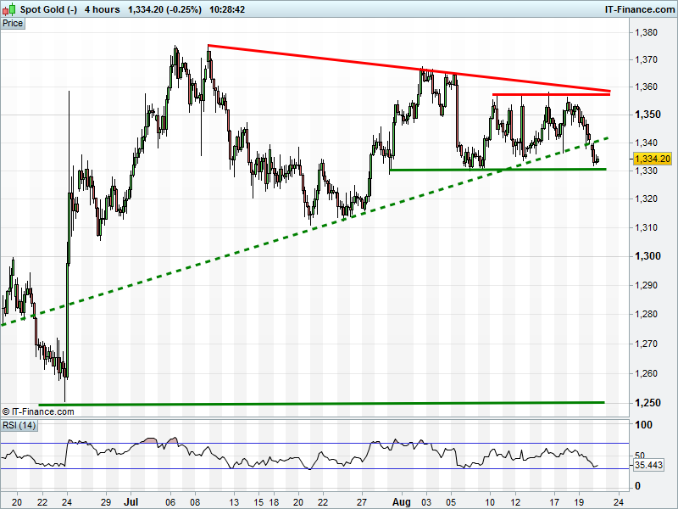Click the 1,310 price axis label

pyautogui.click(x=646, y=227)
